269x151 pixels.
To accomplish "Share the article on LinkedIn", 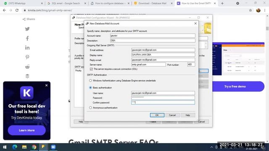I will tap(27, 48).
